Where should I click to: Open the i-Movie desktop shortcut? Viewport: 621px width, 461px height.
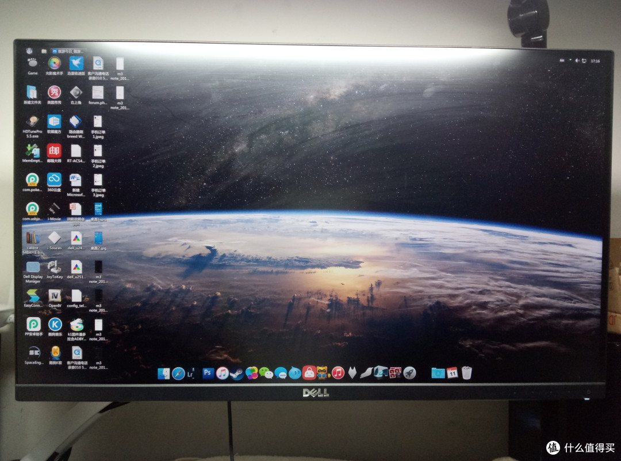(54, 211)
